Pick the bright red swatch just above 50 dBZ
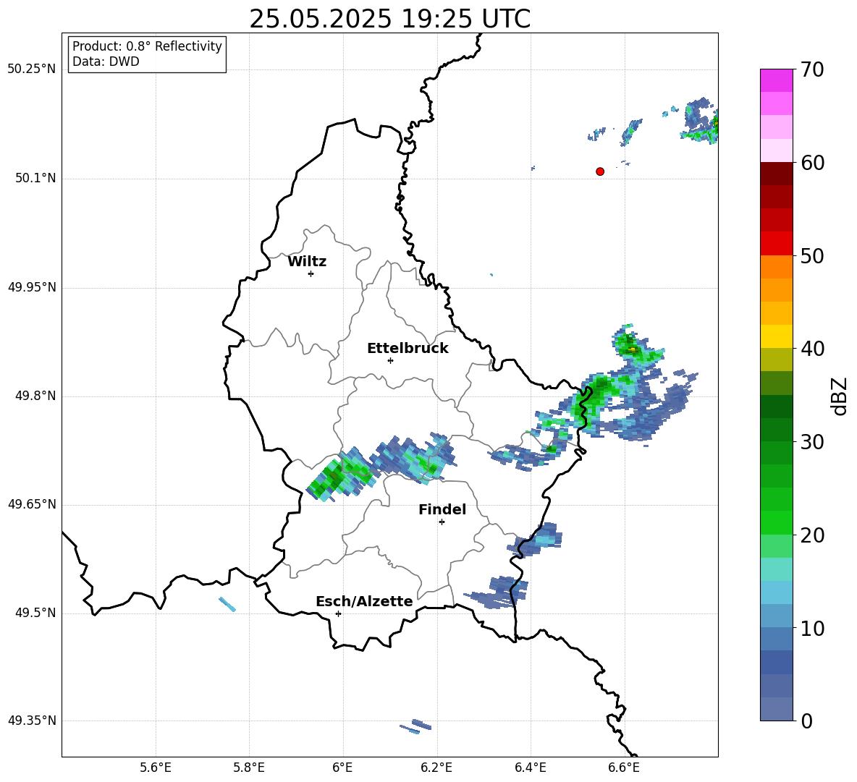The width and height of the screenshot is (857, 782). pyautogui.click(x=776, y=244)
